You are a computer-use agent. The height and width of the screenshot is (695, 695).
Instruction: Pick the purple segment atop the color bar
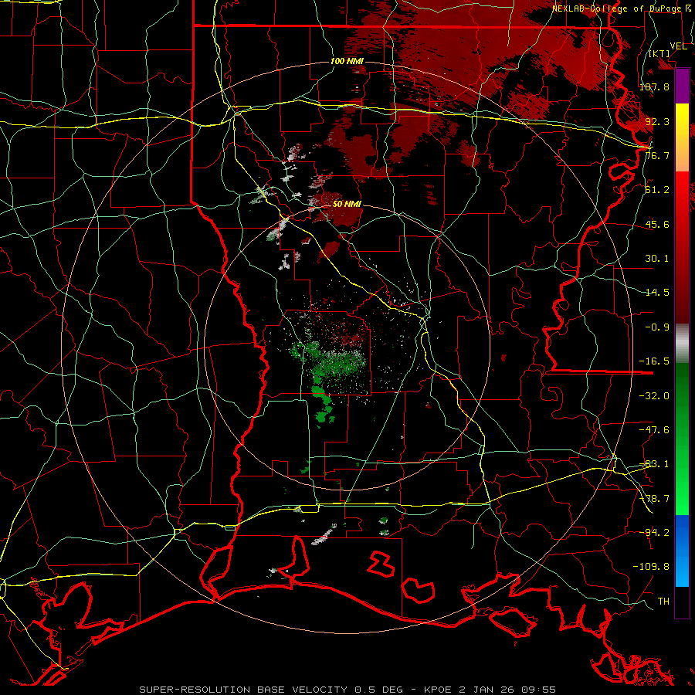click(682, 86)
